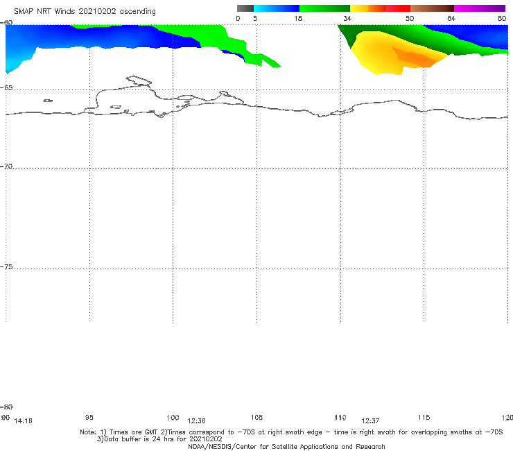
Task: Click the note '3)Data buffer is 24 hrs'
Action: pos(159,439)
